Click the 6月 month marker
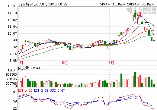 tap(111, 63)
